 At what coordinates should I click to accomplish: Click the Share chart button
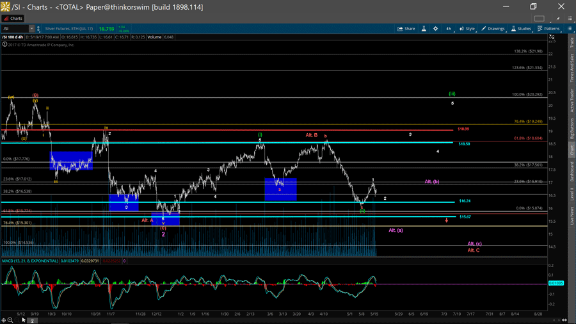(406, 29)
